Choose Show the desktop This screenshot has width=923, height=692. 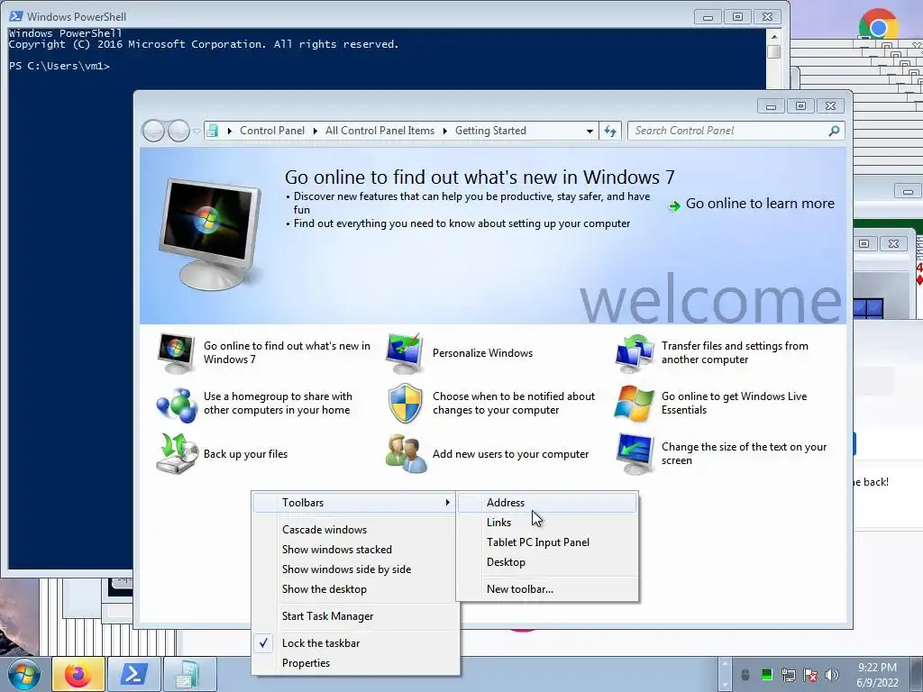353,589
